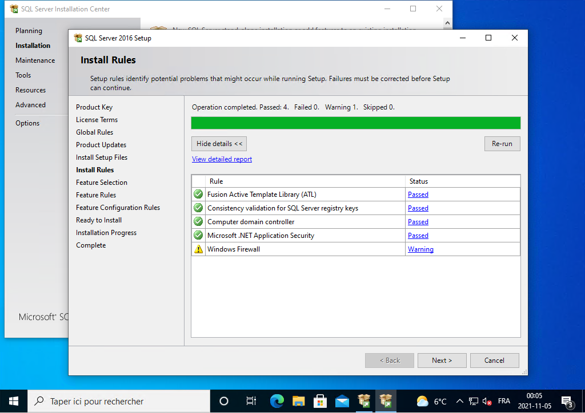The image size is (585, 413).
Task: Click the muted volume tray icon
Action: click(487, 402)
